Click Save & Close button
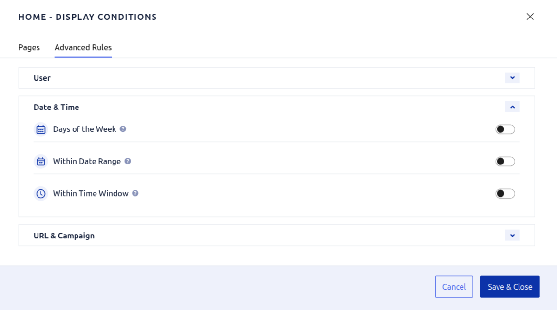The height and width of the screenshot is (310, 557). [x=510, y=287]
